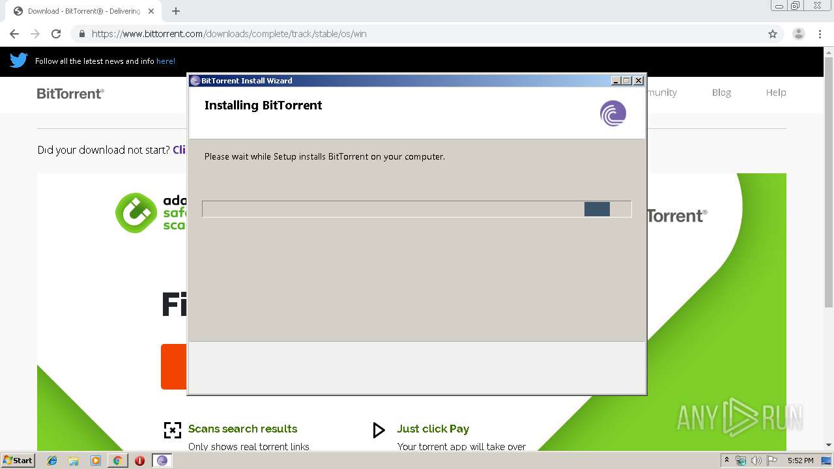
Task: Click the installer progress bar
Action: pyautogui.click(x=416, y=209)
